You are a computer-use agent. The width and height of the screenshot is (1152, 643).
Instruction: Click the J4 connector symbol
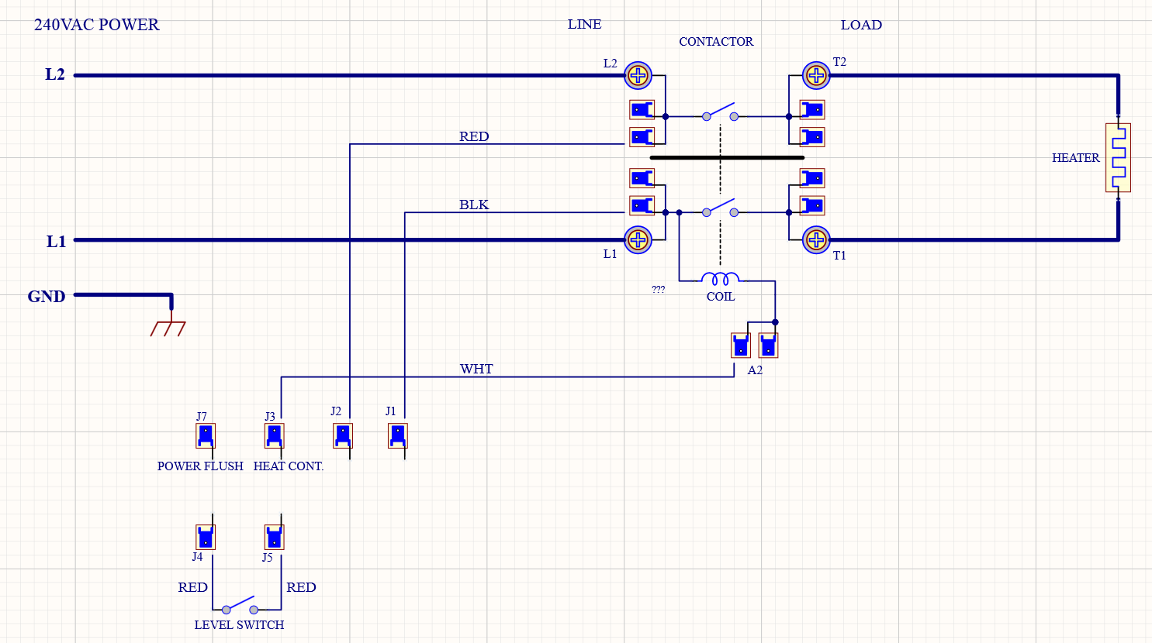[205, 537]
